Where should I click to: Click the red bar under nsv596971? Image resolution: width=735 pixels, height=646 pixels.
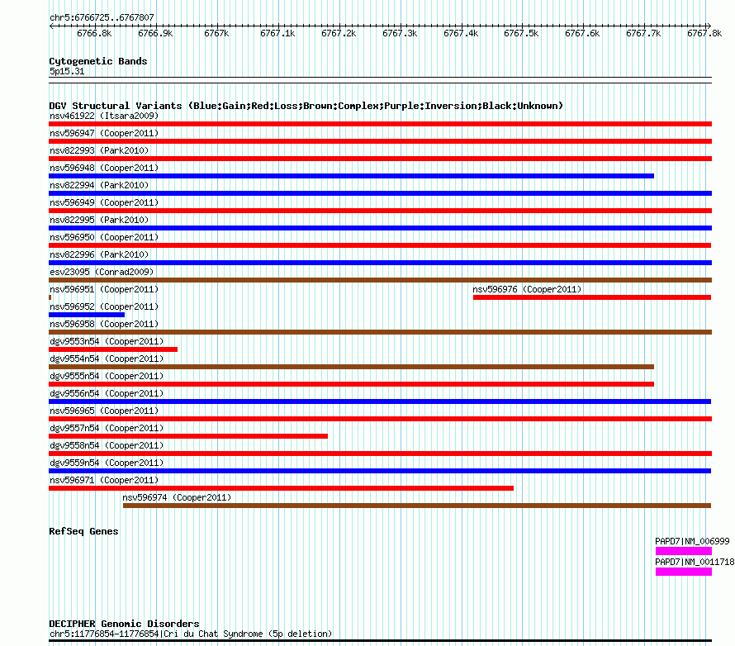point(282,488)
